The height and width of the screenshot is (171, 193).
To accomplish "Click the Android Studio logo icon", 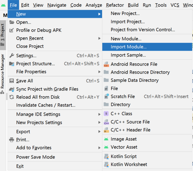I will click(3, 5).
